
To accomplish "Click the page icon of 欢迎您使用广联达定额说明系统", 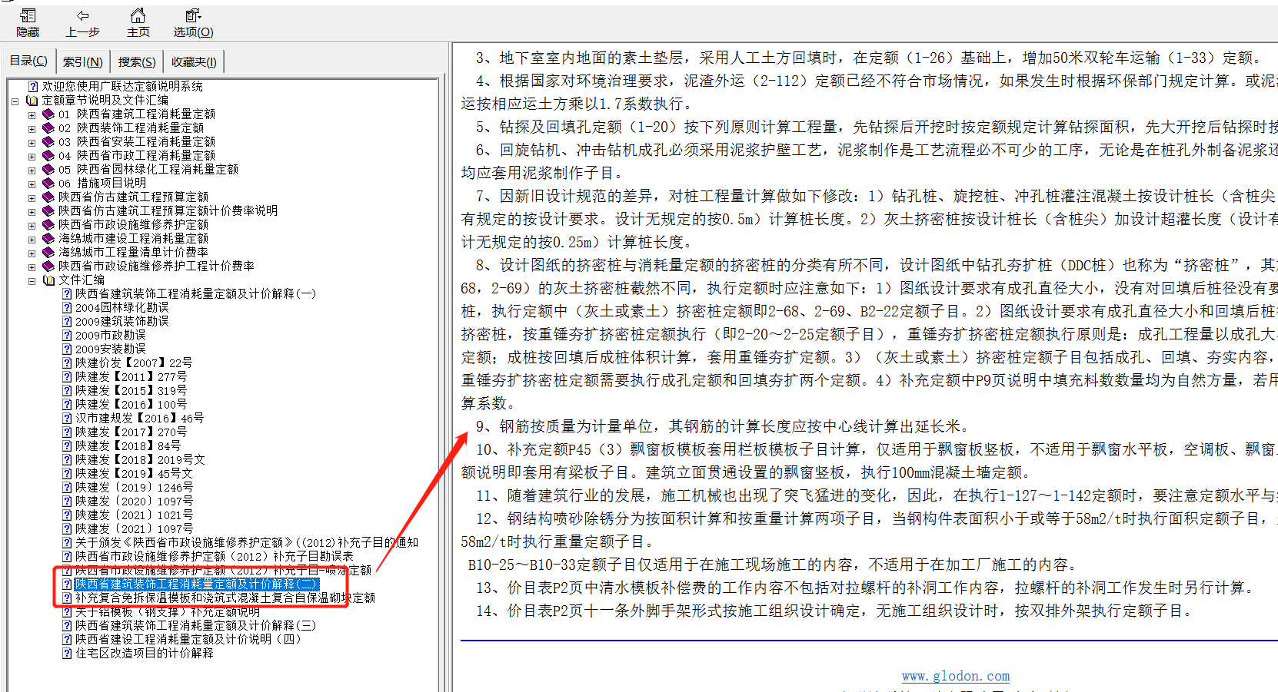I will [33, 86].
